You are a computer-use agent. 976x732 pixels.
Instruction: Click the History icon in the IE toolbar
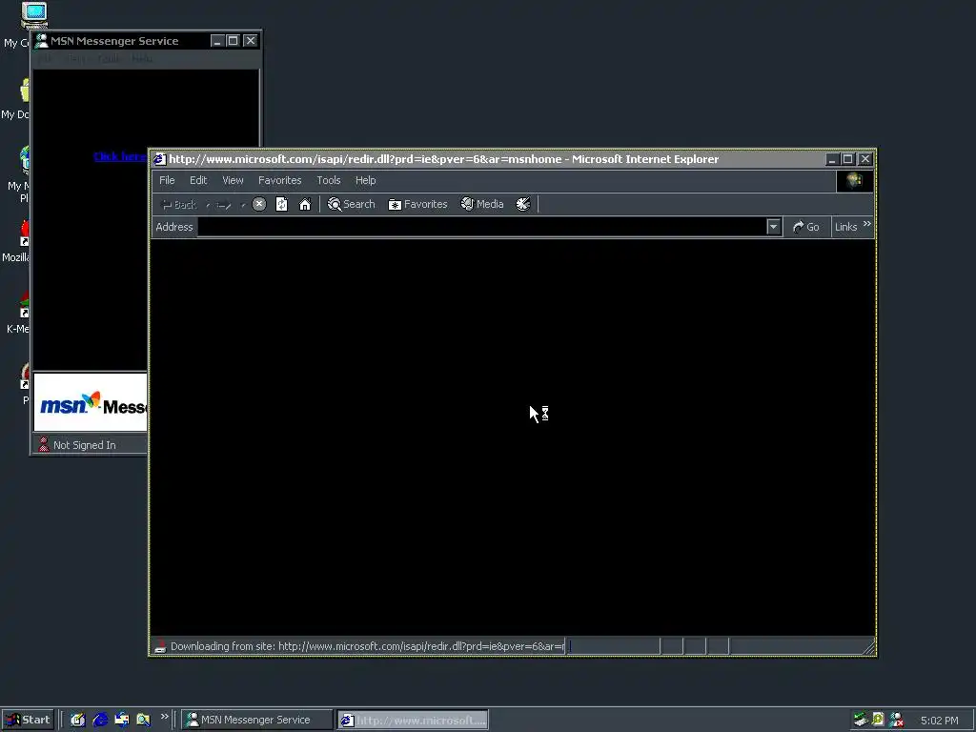tap(523, 204)
